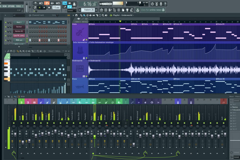Click the view playlist shortcut icon

[101, 10]
